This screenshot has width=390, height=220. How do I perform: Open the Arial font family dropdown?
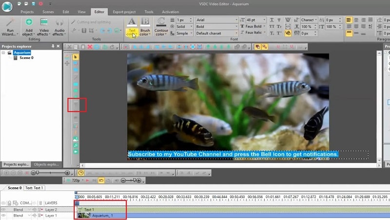coord(216,20)
